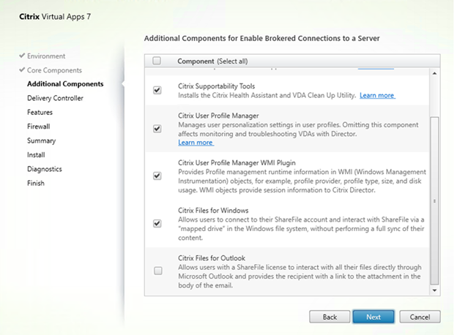Select the Install step
457x335 pixels.
[x=36, y=155]
